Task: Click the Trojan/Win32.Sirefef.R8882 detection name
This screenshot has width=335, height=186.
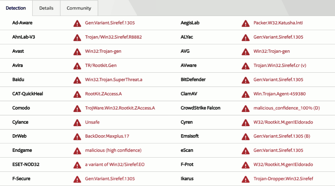Action: click(x=113, y=37)
